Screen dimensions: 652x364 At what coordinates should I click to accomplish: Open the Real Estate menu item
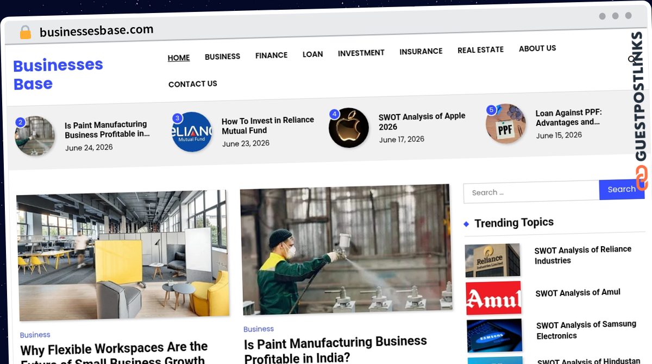(480, 49)
